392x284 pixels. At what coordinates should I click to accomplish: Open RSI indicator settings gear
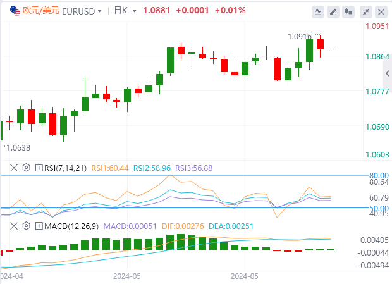27,168
